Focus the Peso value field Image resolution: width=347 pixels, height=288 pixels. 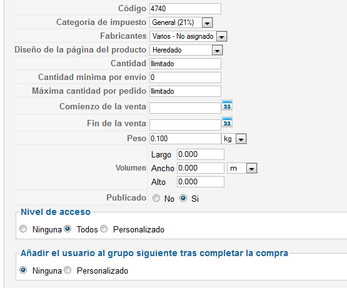point(185,139)
